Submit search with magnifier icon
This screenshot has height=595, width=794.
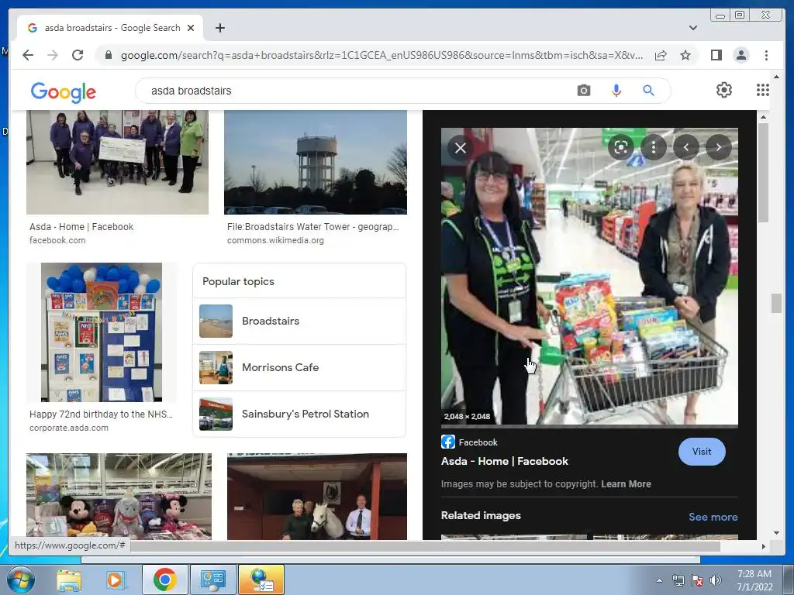[648, 91]
